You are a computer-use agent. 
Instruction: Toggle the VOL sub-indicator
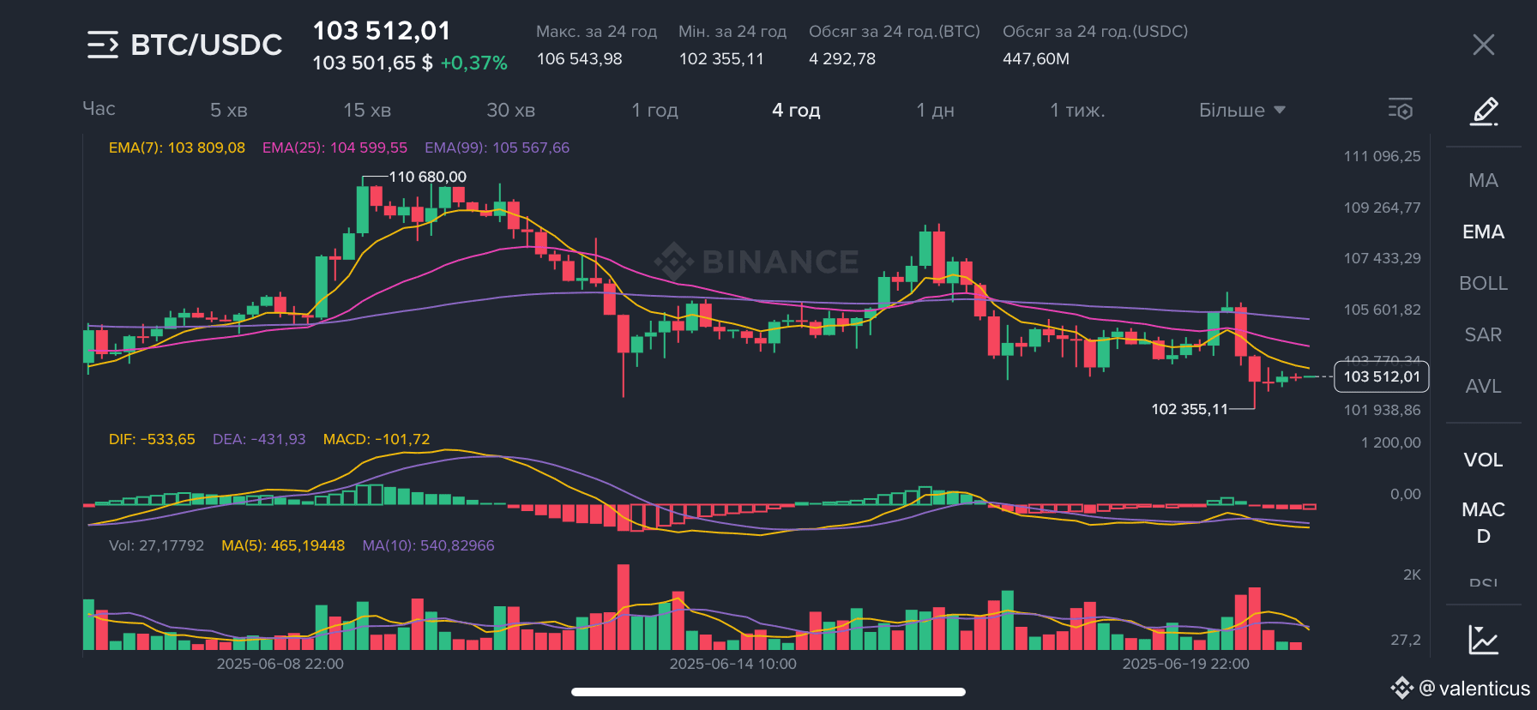point(1483,460)
